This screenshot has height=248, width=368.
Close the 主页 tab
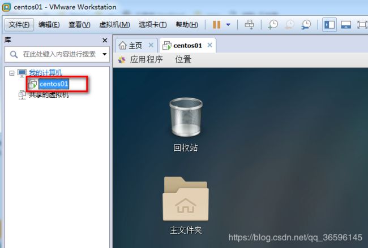(x=151, y=45)
